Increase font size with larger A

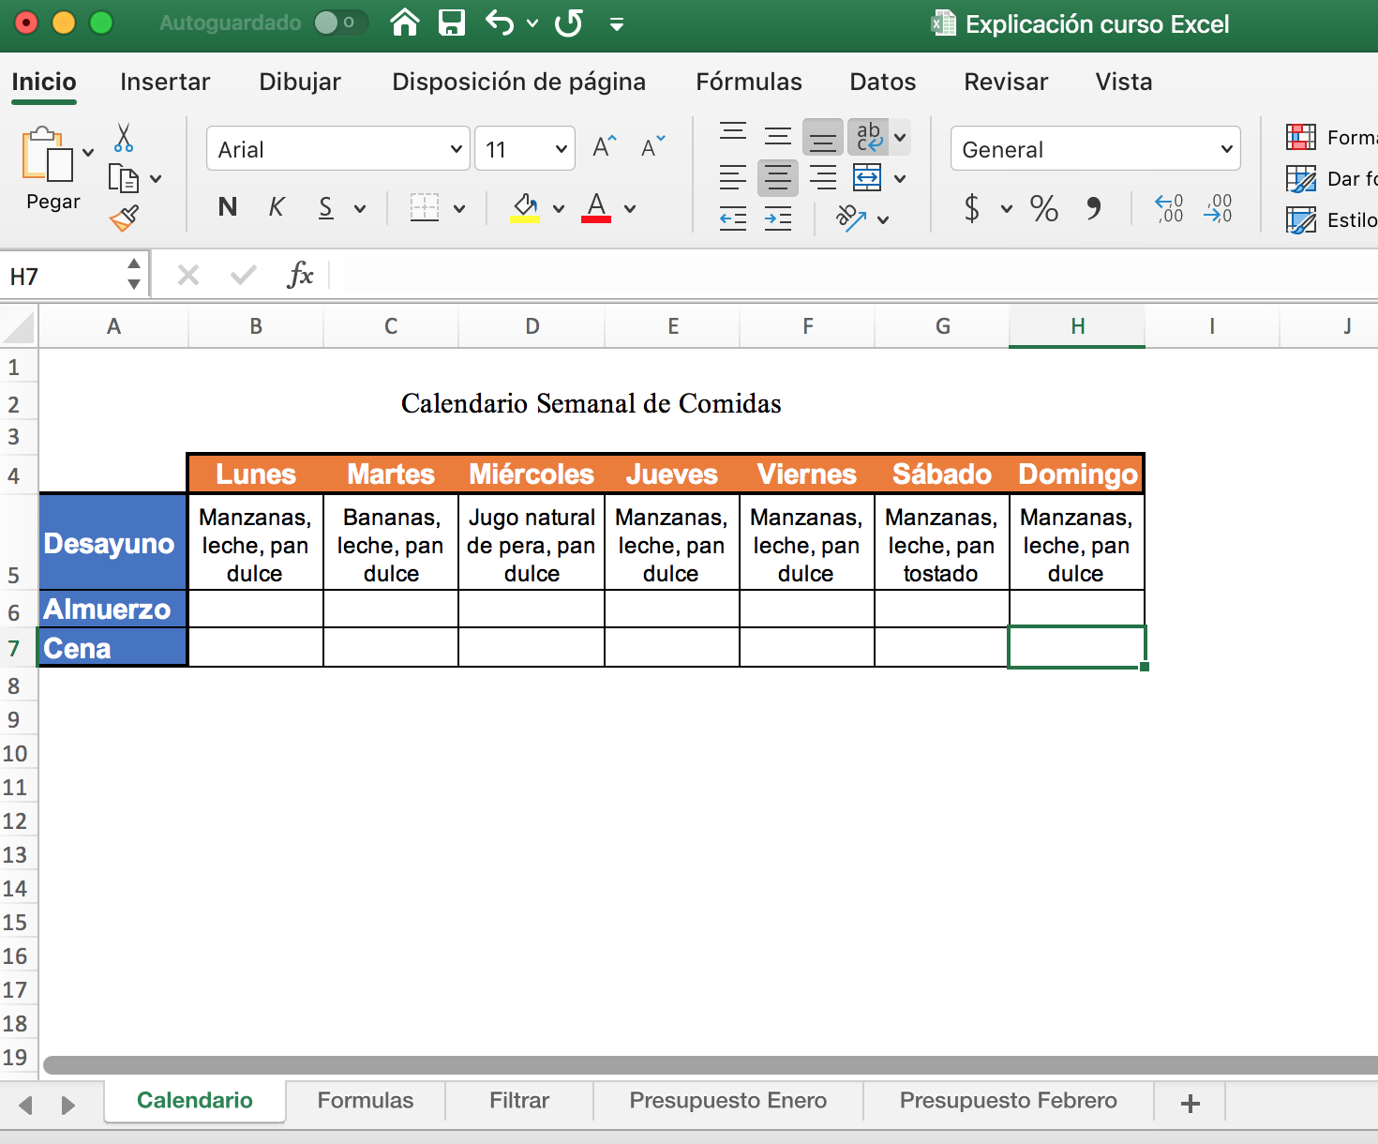click(605, 146)
